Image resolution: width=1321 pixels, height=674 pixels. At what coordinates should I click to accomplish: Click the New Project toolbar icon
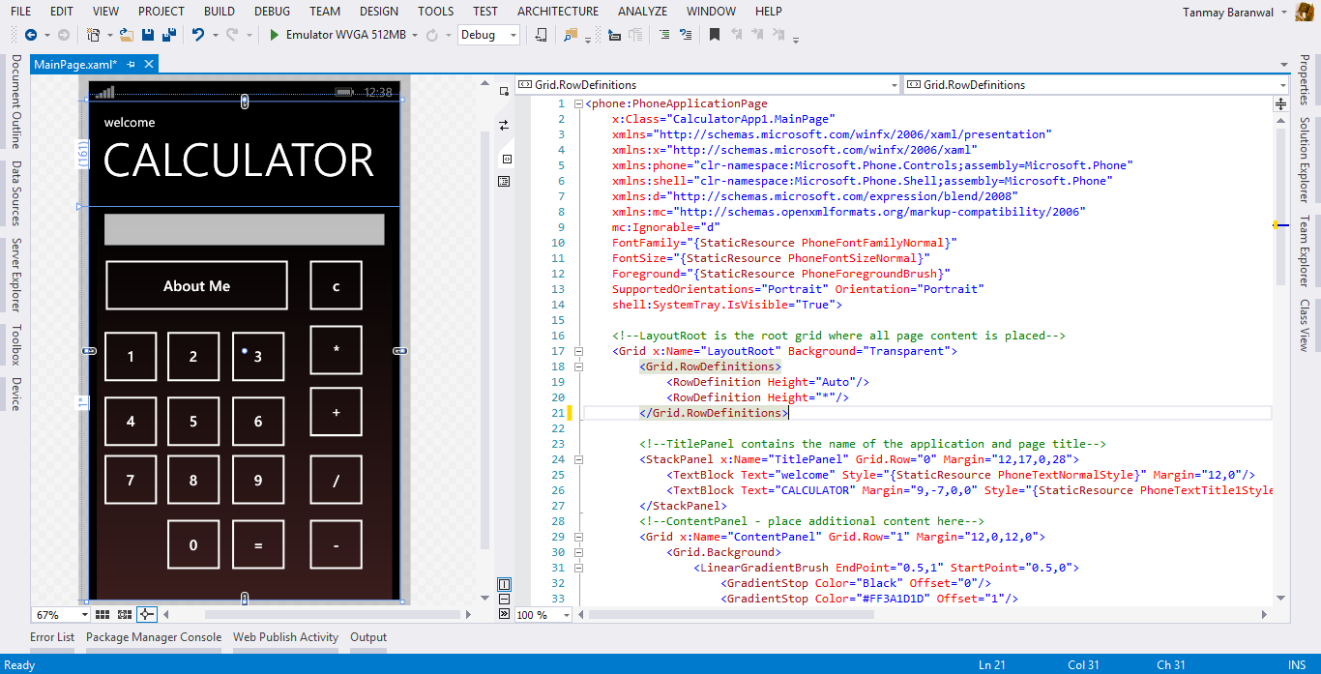94,35
